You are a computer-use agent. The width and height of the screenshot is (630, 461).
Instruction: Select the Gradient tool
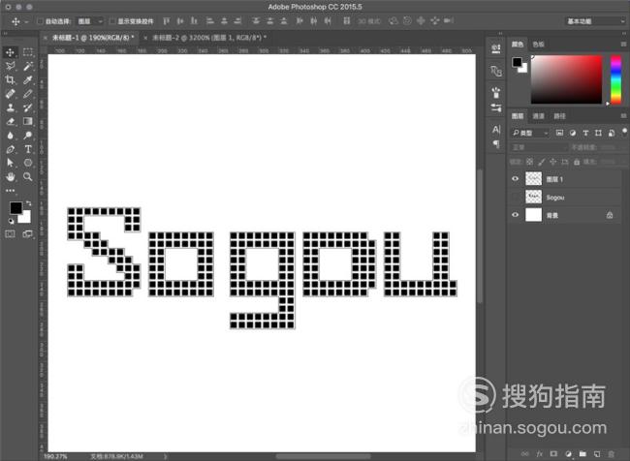(28, 121)
